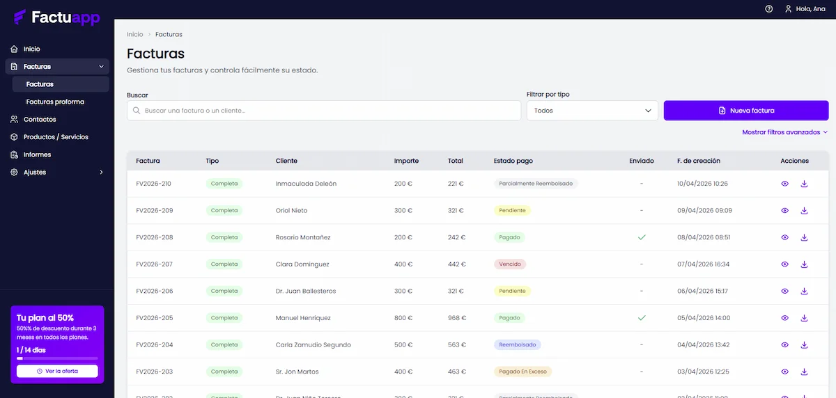Screen dimensions: 836x398
Task: Download invoice FV2026-204
Action: 804,344
